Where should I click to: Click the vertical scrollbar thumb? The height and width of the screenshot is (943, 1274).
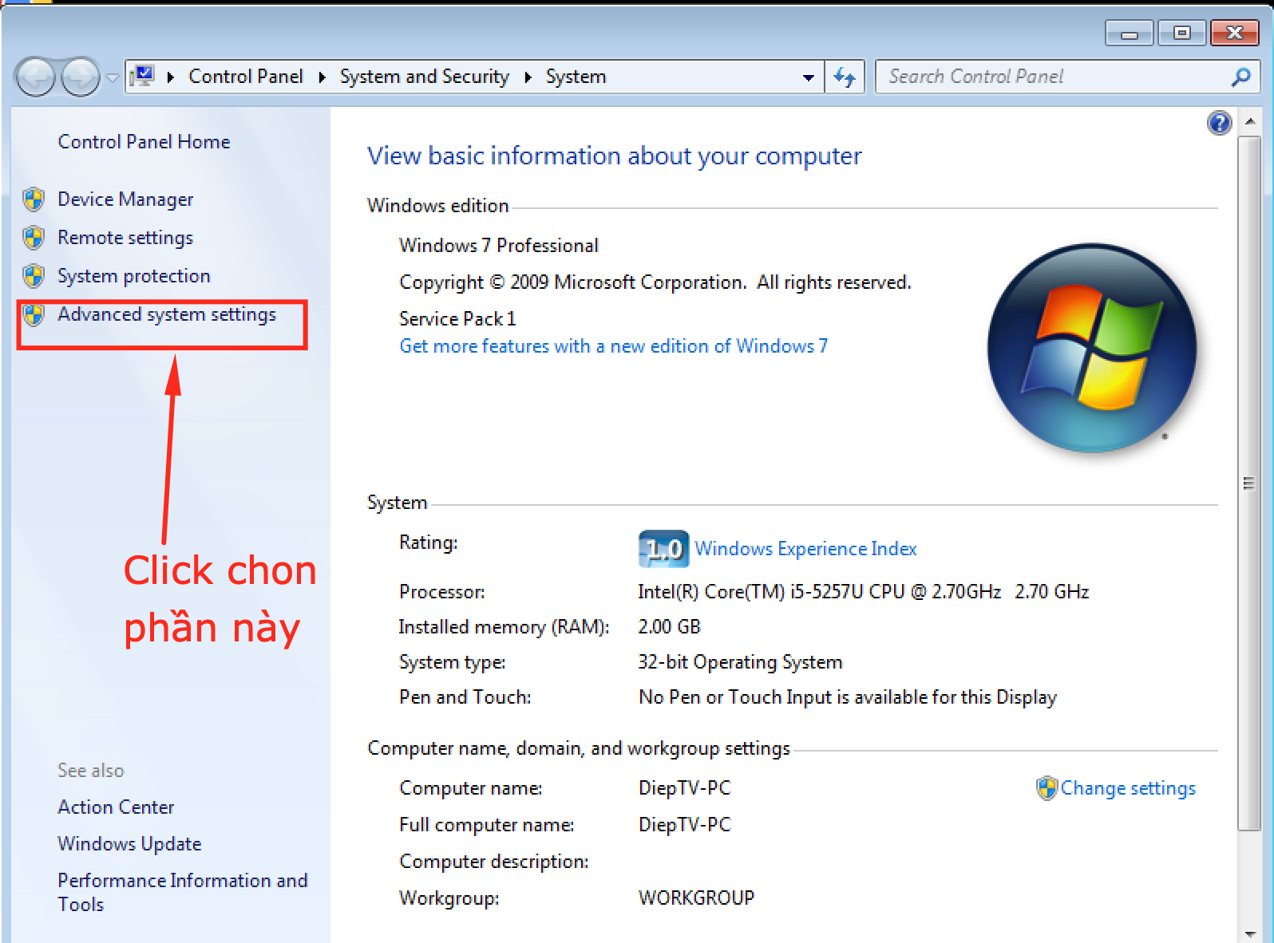(x=1248, y=483)
